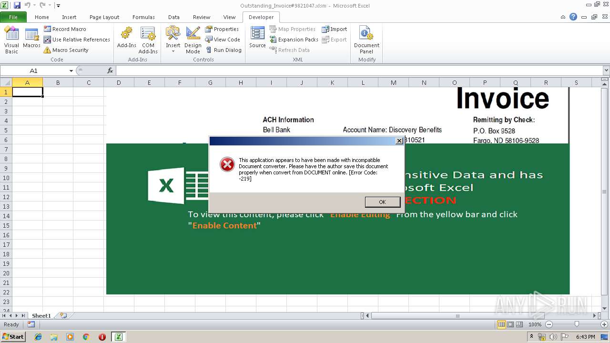The width and height of the screenshot is (610, 343).
Task: Open the View tab
Action: (x=229, y=17)
